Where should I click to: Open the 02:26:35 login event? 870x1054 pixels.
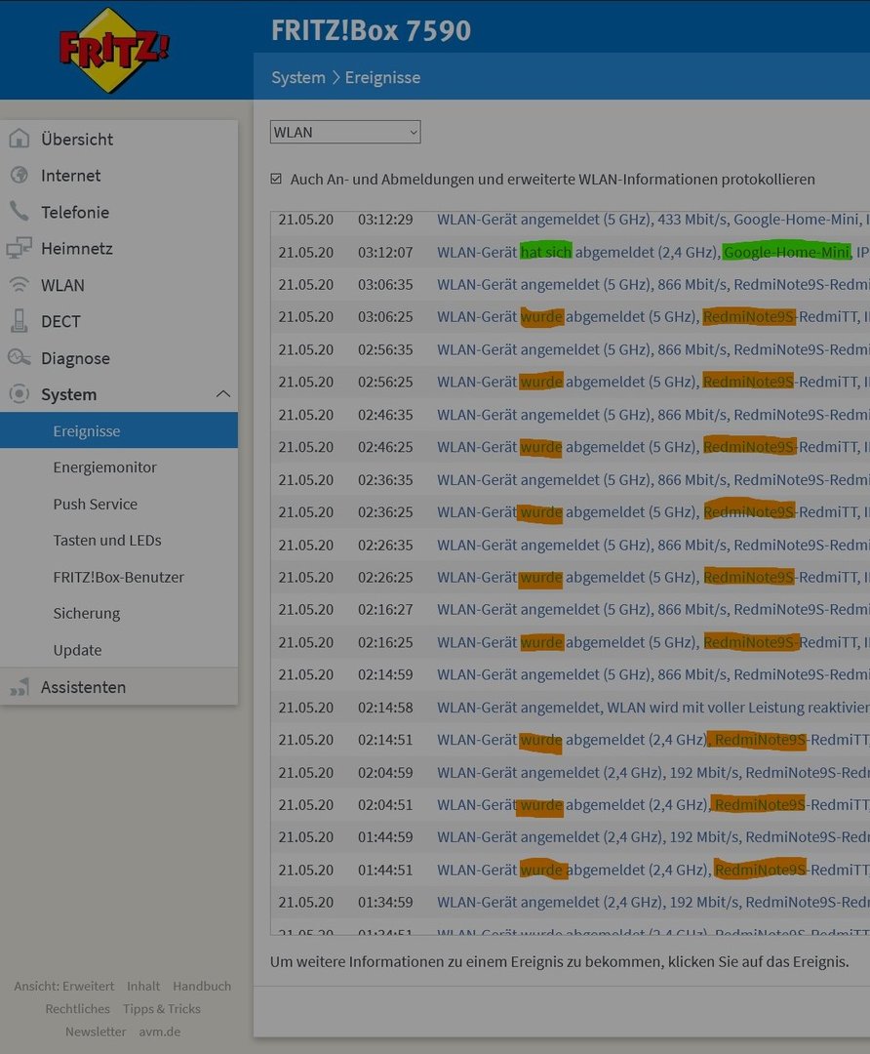[x=571, y=546]
